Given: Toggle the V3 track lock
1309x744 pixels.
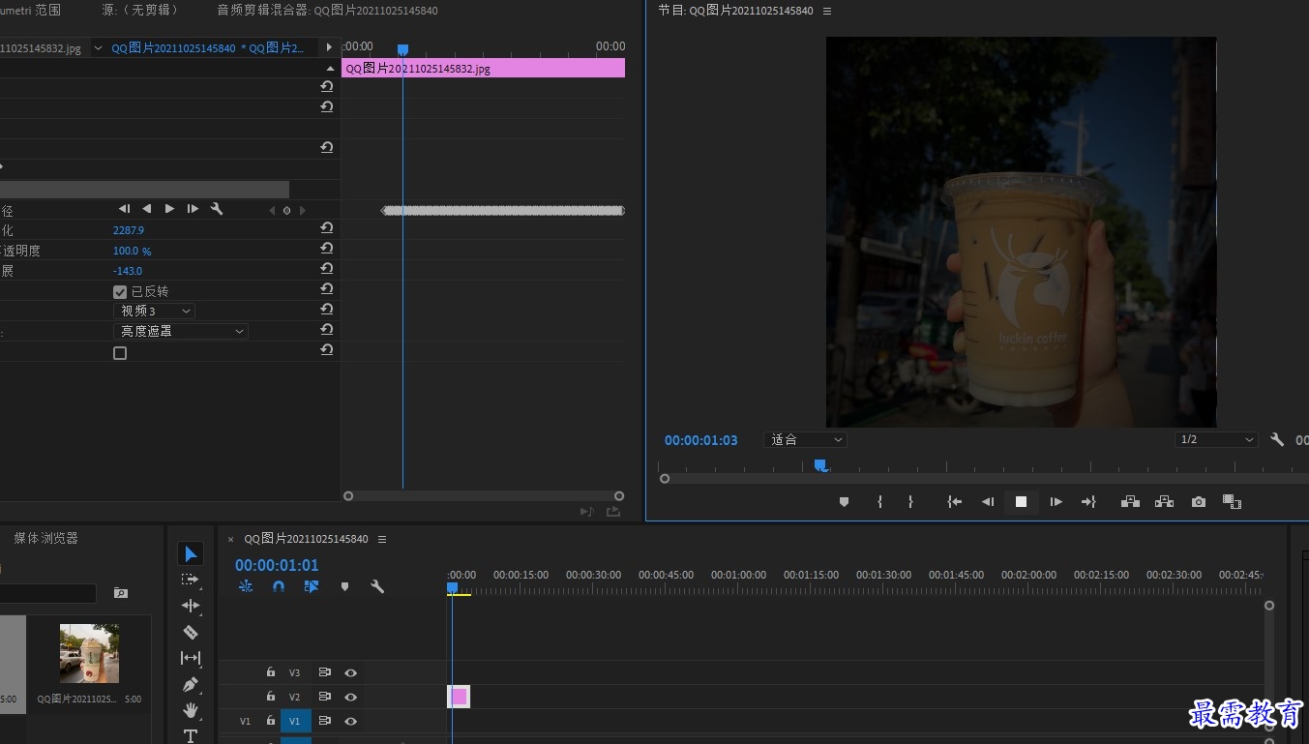Looking at the screenshot, I should tap(271, 672).
